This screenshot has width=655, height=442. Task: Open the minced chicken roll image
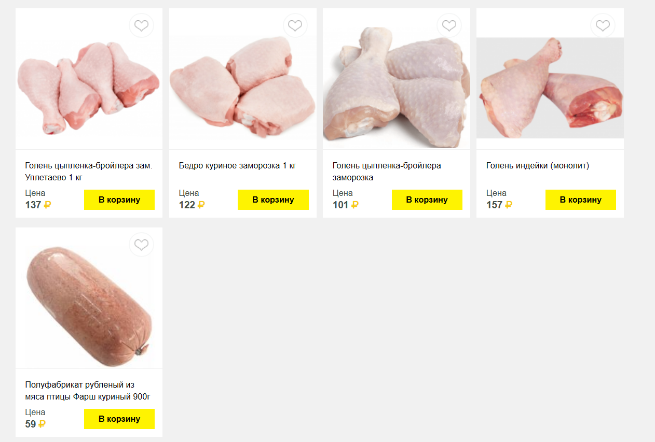click(x=89, y=303)
